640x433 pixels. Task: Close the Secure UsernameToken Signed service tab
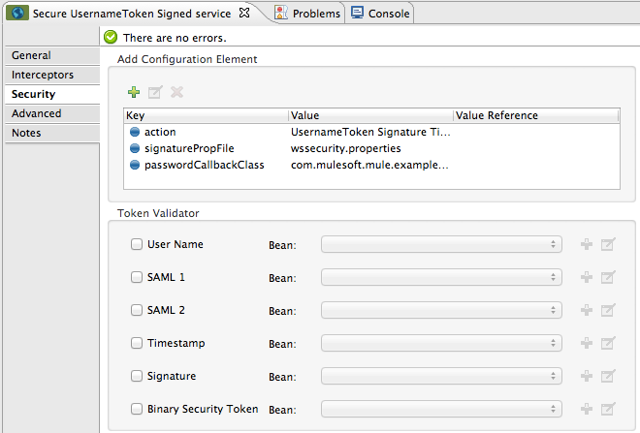(245, 13)
